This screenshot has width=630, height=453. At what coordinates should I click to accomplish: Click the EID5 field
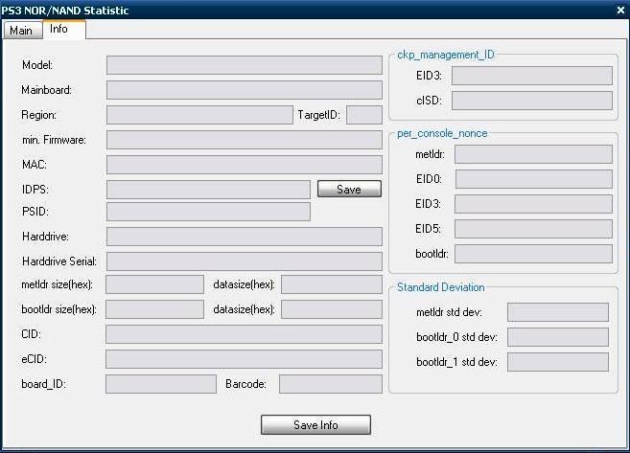click(x=533, y=229)
